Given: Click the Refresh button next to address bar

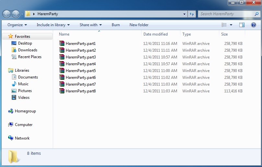Looking at the screenshot, I should (192, 14).
